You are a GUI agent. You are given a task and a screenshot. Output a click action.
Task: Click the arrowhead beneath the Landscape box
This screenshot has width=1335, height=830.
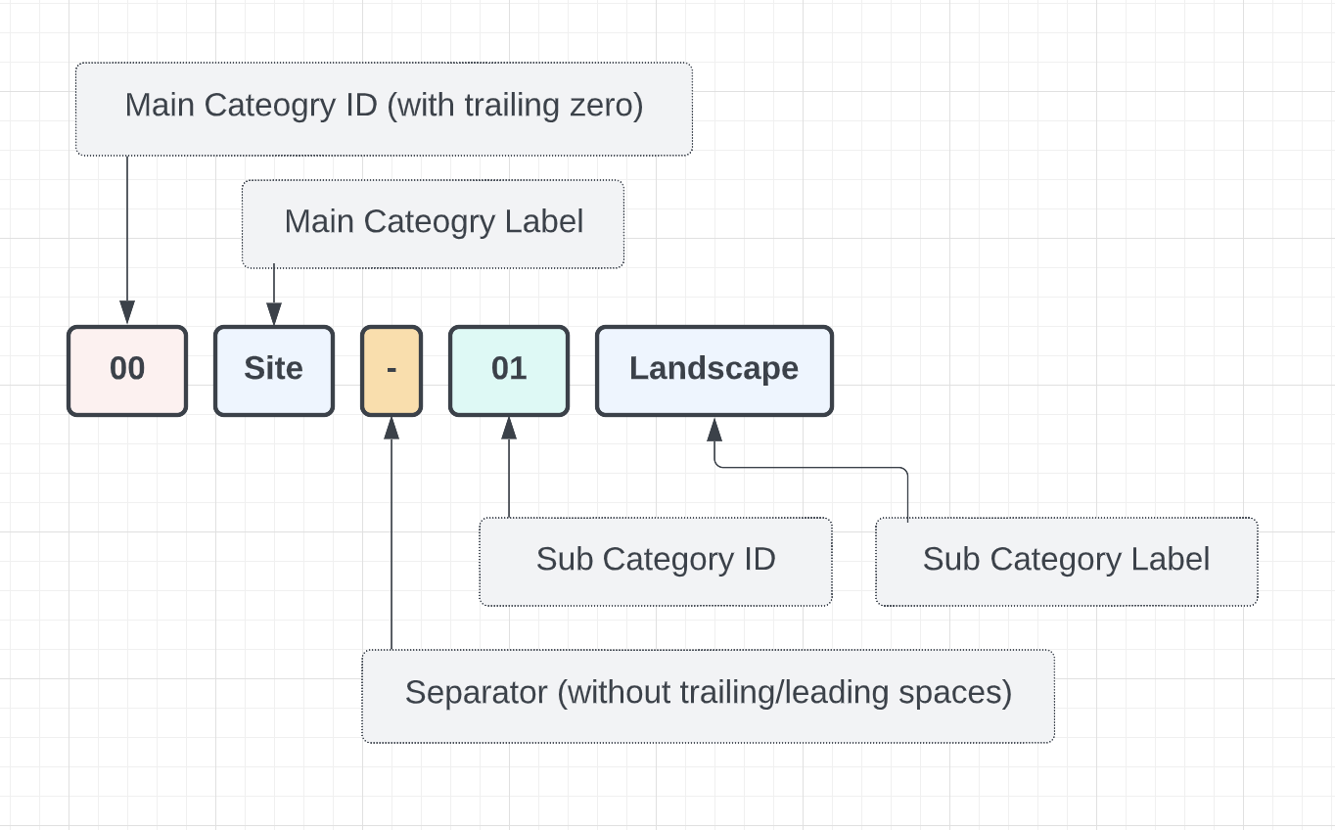point(714,430)
